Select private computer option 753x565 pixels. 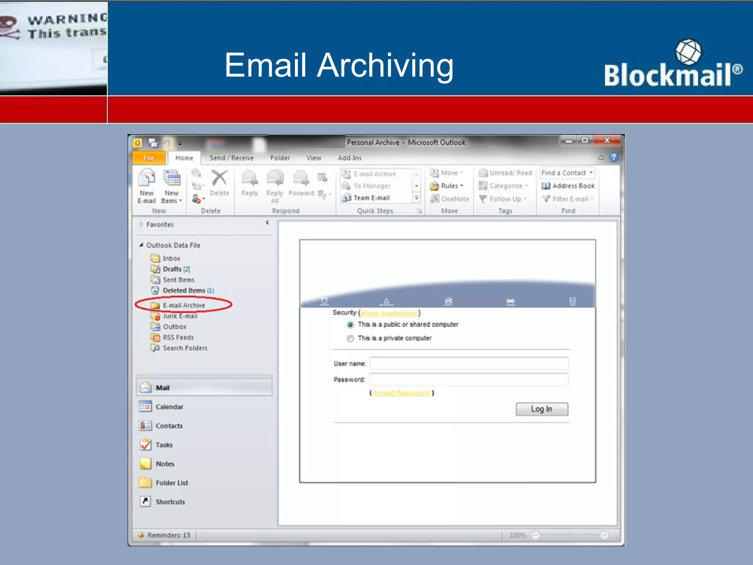(x=350, y=338)
